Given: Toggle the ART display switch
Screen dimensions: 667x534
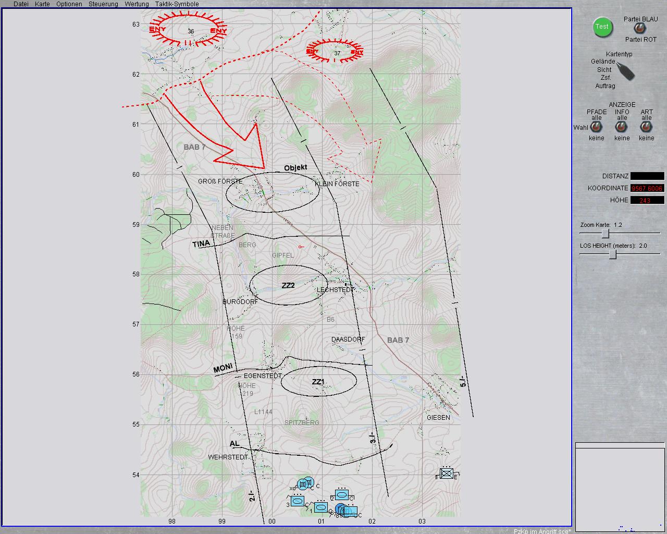Looking at the screenshot, I should (x=646, y=127).
